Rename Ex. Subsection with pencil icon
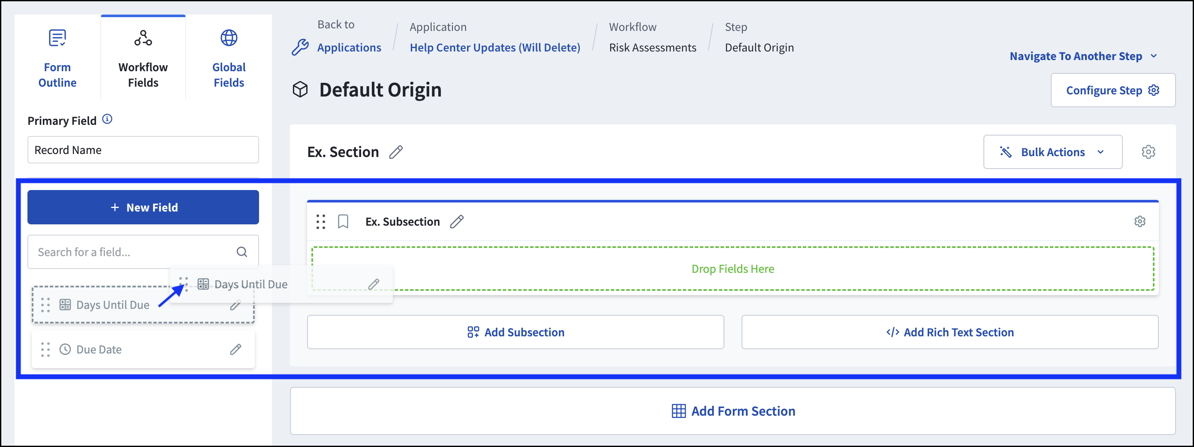Screen dimensions: 1194x447 pos(457,222)
